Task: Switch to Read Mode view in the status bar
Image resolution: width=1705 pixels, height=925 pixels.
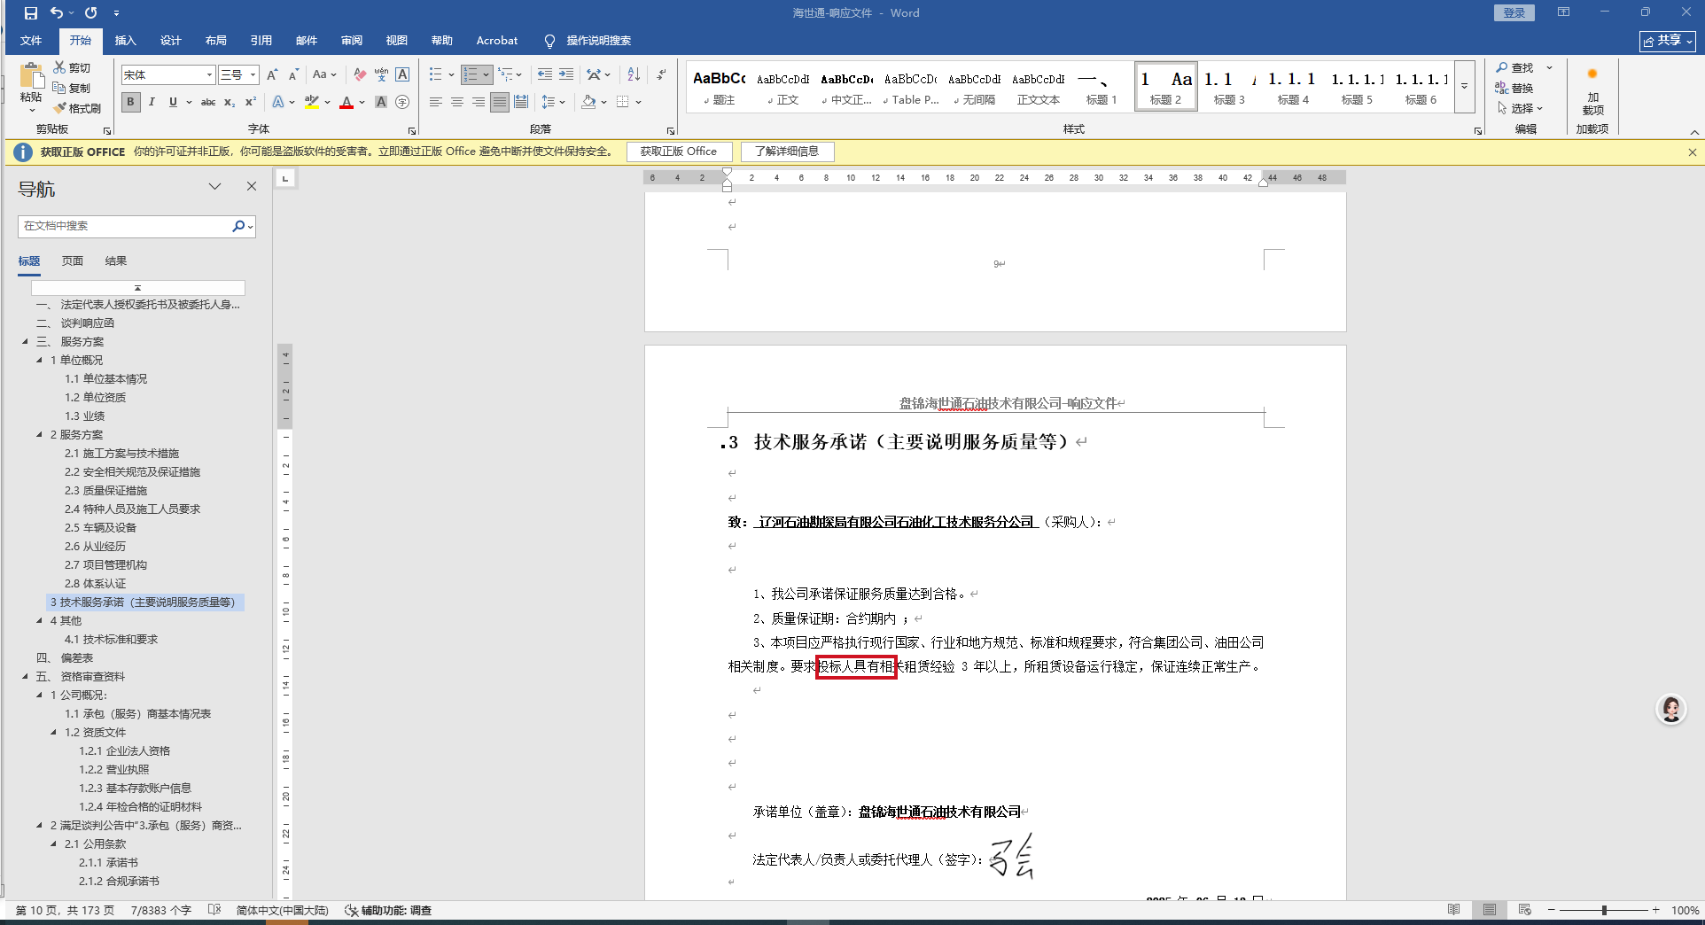Action: 1454,910
